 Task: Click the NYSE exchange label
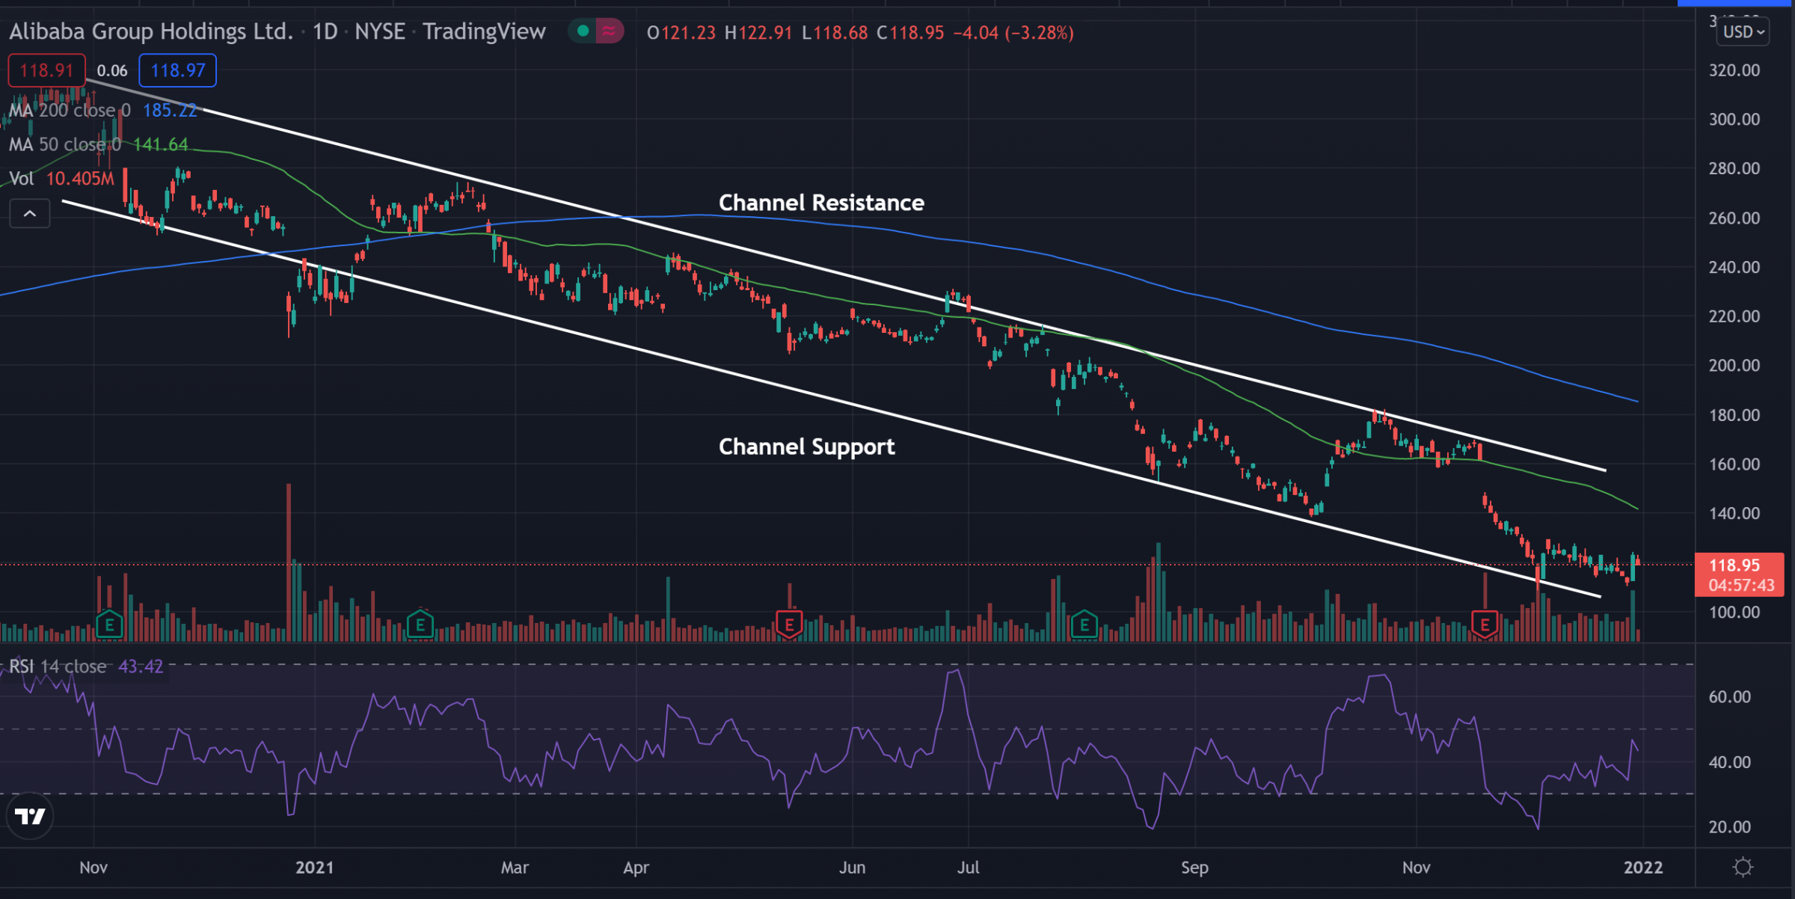click(x=380, y=31)
